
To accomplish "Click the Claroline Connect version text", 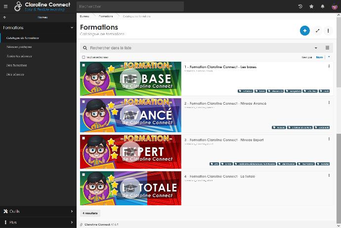I will click(x=101, y=225).
